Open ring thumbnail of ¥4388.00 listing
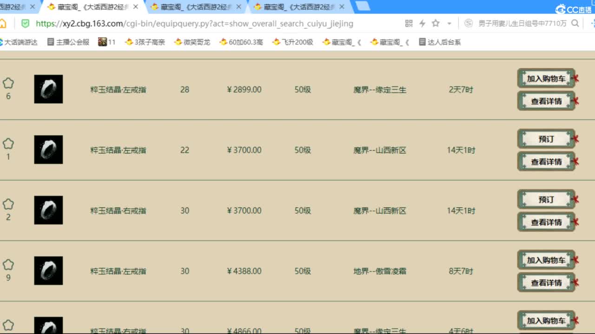 pyautogui.click(x=48, y=270)
